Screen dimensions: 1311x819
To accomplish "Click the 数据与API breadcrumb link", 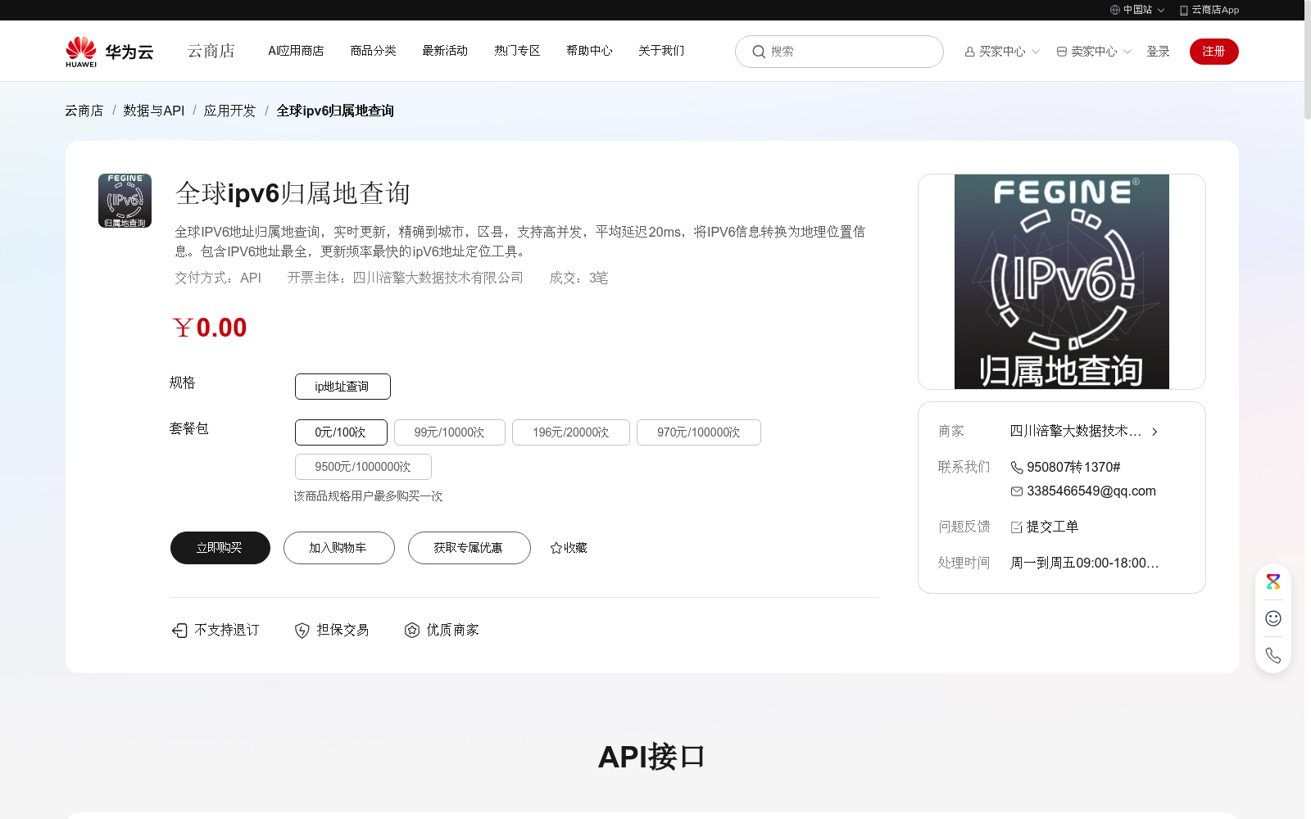I will click(154, 111).
